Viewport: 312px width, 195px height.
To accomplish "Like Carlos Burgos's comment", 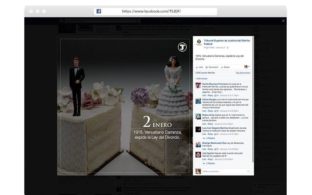I will click(204, 111).
